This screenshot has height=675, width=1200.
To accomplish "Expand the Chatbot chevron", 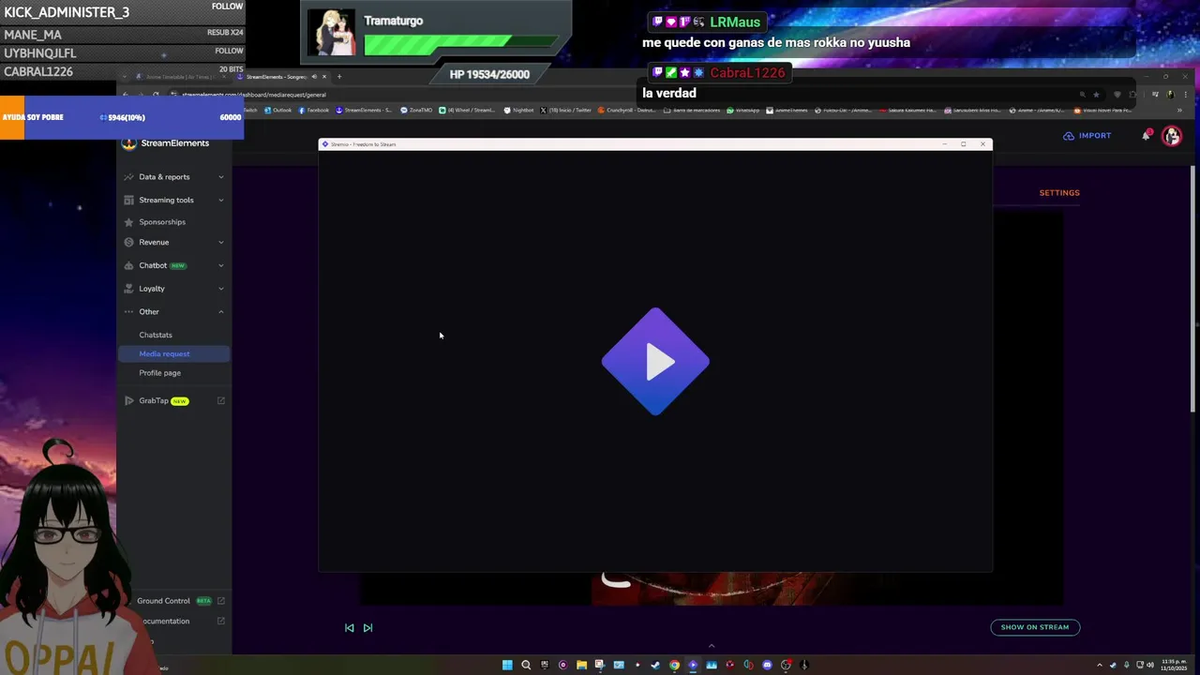I will pyautogui.click(x=221, y=265).
